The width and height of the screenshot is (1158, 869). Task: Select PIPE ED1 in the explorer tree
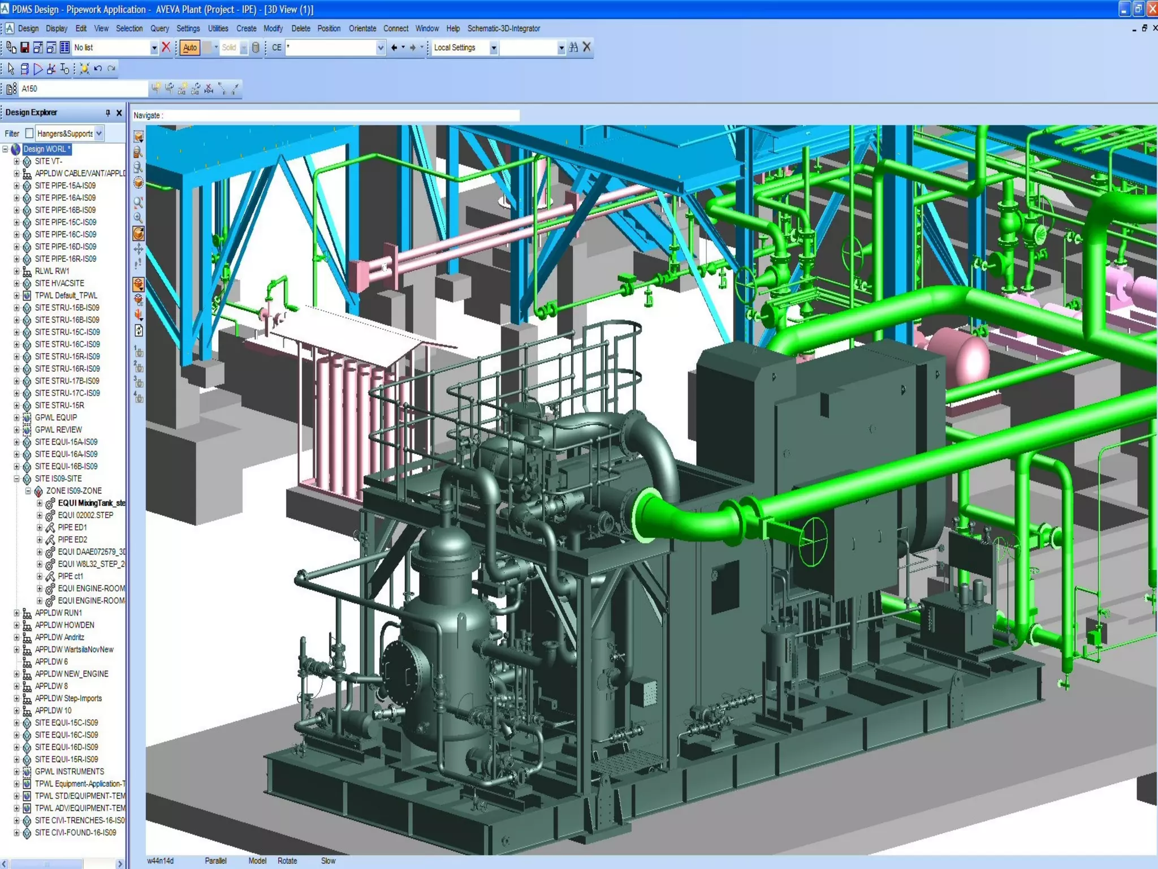[72, 527]
